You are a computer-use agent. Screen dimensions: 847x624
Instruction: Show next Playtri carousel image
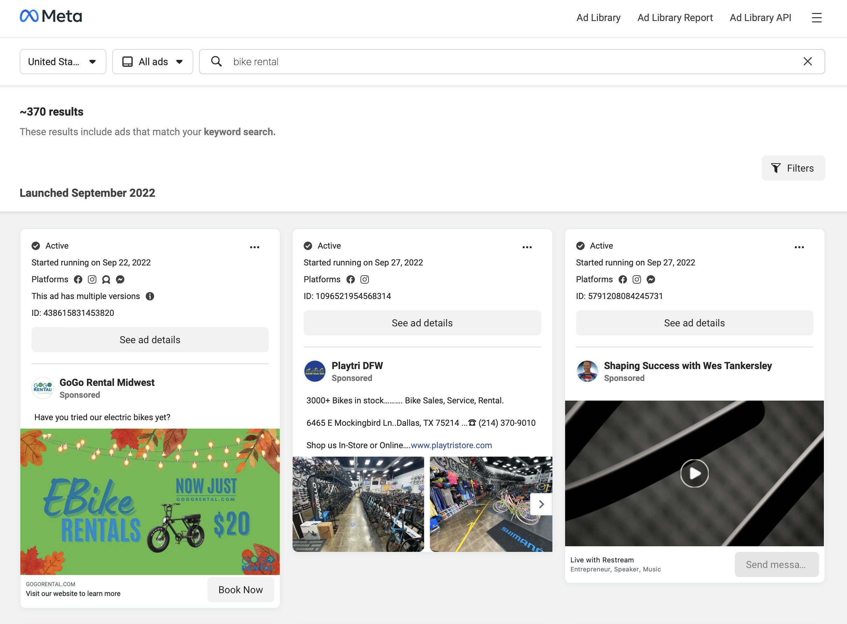pos(541,504)
